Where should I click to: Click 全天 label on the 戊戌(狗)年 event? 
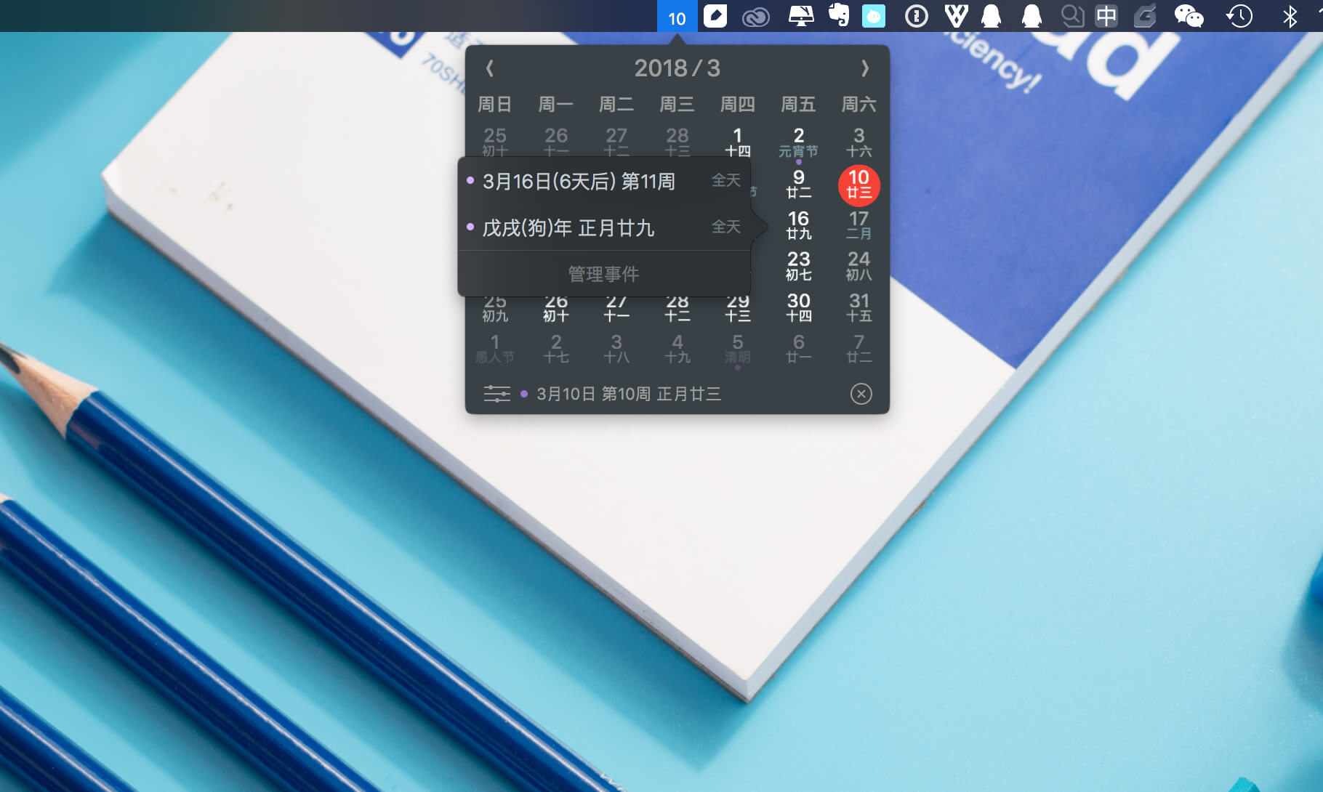(725, 227)
